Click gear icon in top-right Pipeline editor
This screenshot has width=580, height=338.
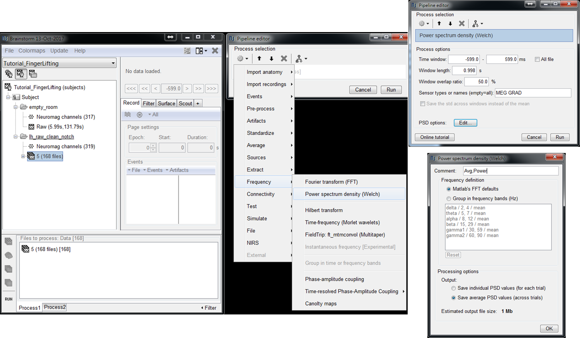[x=424, y=24]
